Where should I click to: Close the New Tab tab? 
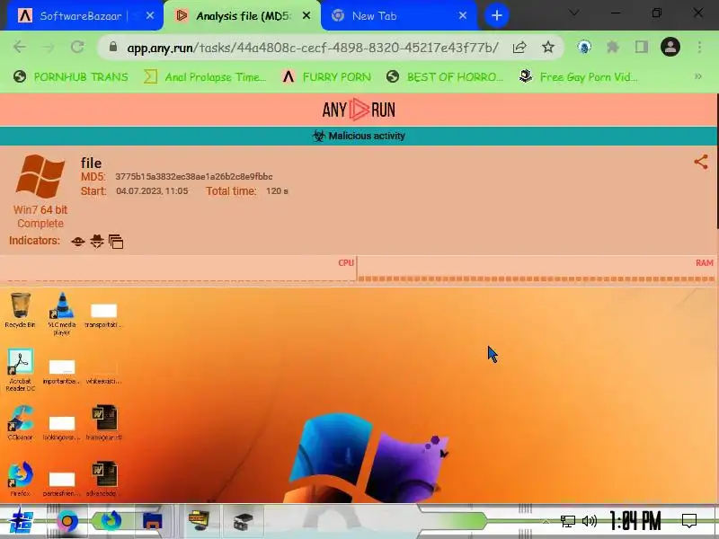coord(463,15)
